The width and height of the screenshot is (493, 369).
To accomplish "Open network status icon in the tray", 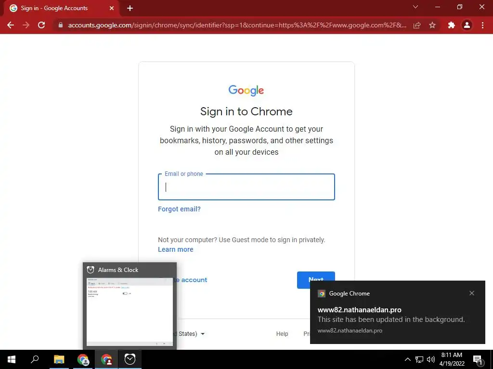I will click(x=419, y=359).
